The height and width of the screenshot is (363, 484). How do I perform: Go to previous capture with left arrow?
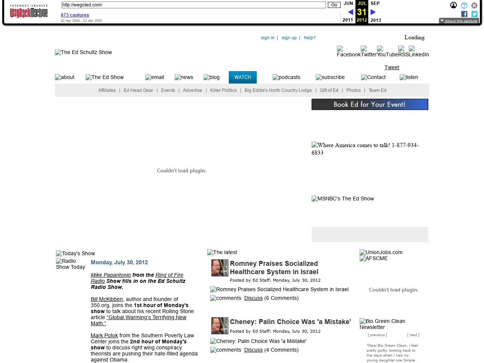pyautogui.click(x=350, y=12)
